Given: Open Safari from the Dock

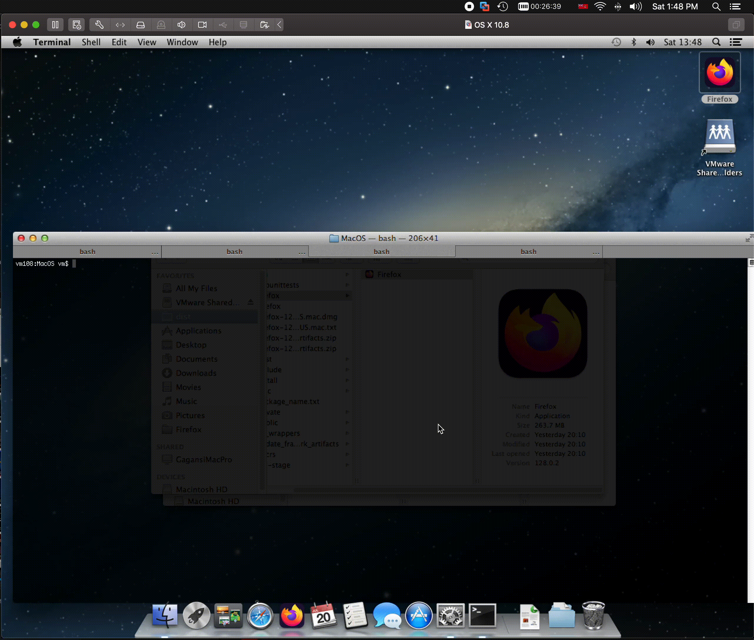Looking at the screenshot, I should [x=260, y=615].
